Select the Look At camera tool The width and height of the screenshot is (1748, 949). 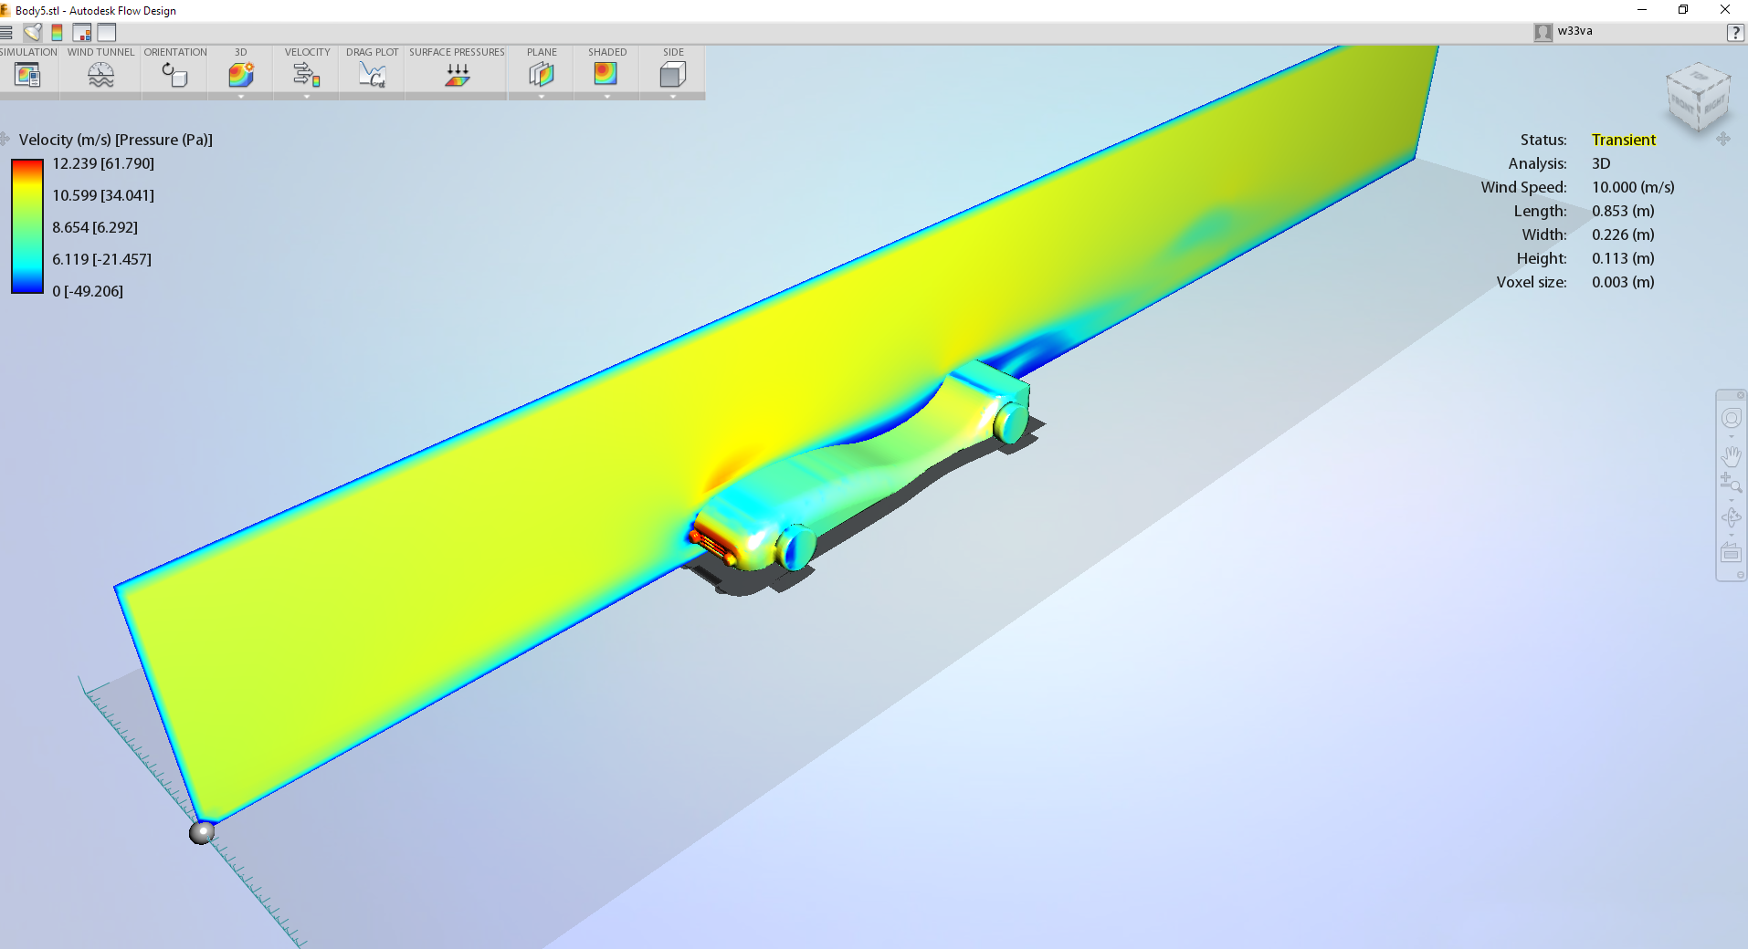(x=1731, y=553)
